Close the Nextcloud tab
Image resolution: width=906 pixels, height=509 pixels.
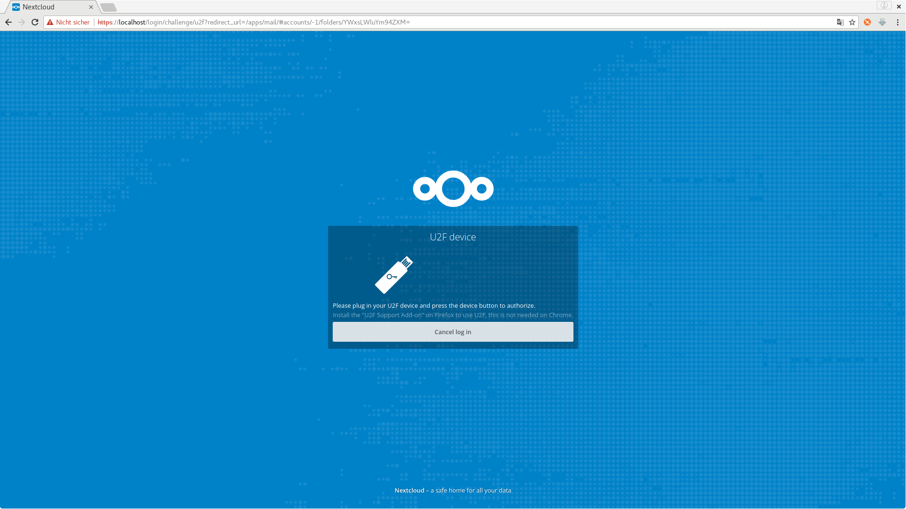click(91, 7)
